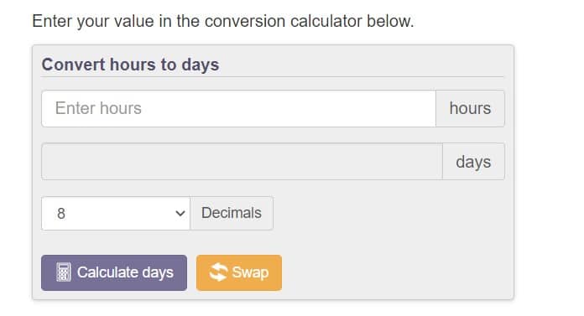
Task: Focus the Enter hours input field
Action: [239, 108]
